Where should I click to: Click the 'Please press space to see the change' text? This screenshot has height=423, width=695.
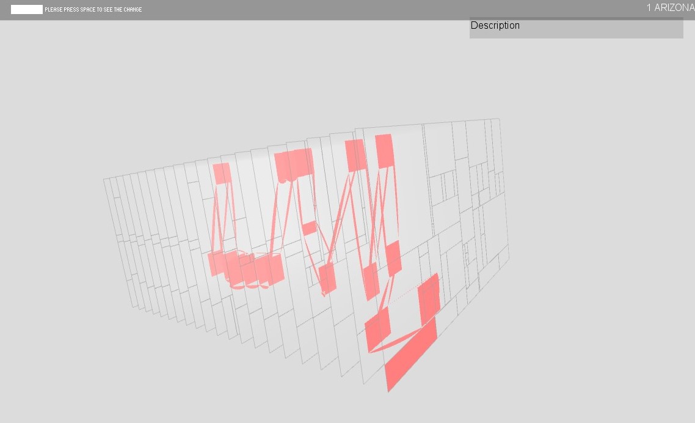tap(93, 10)
